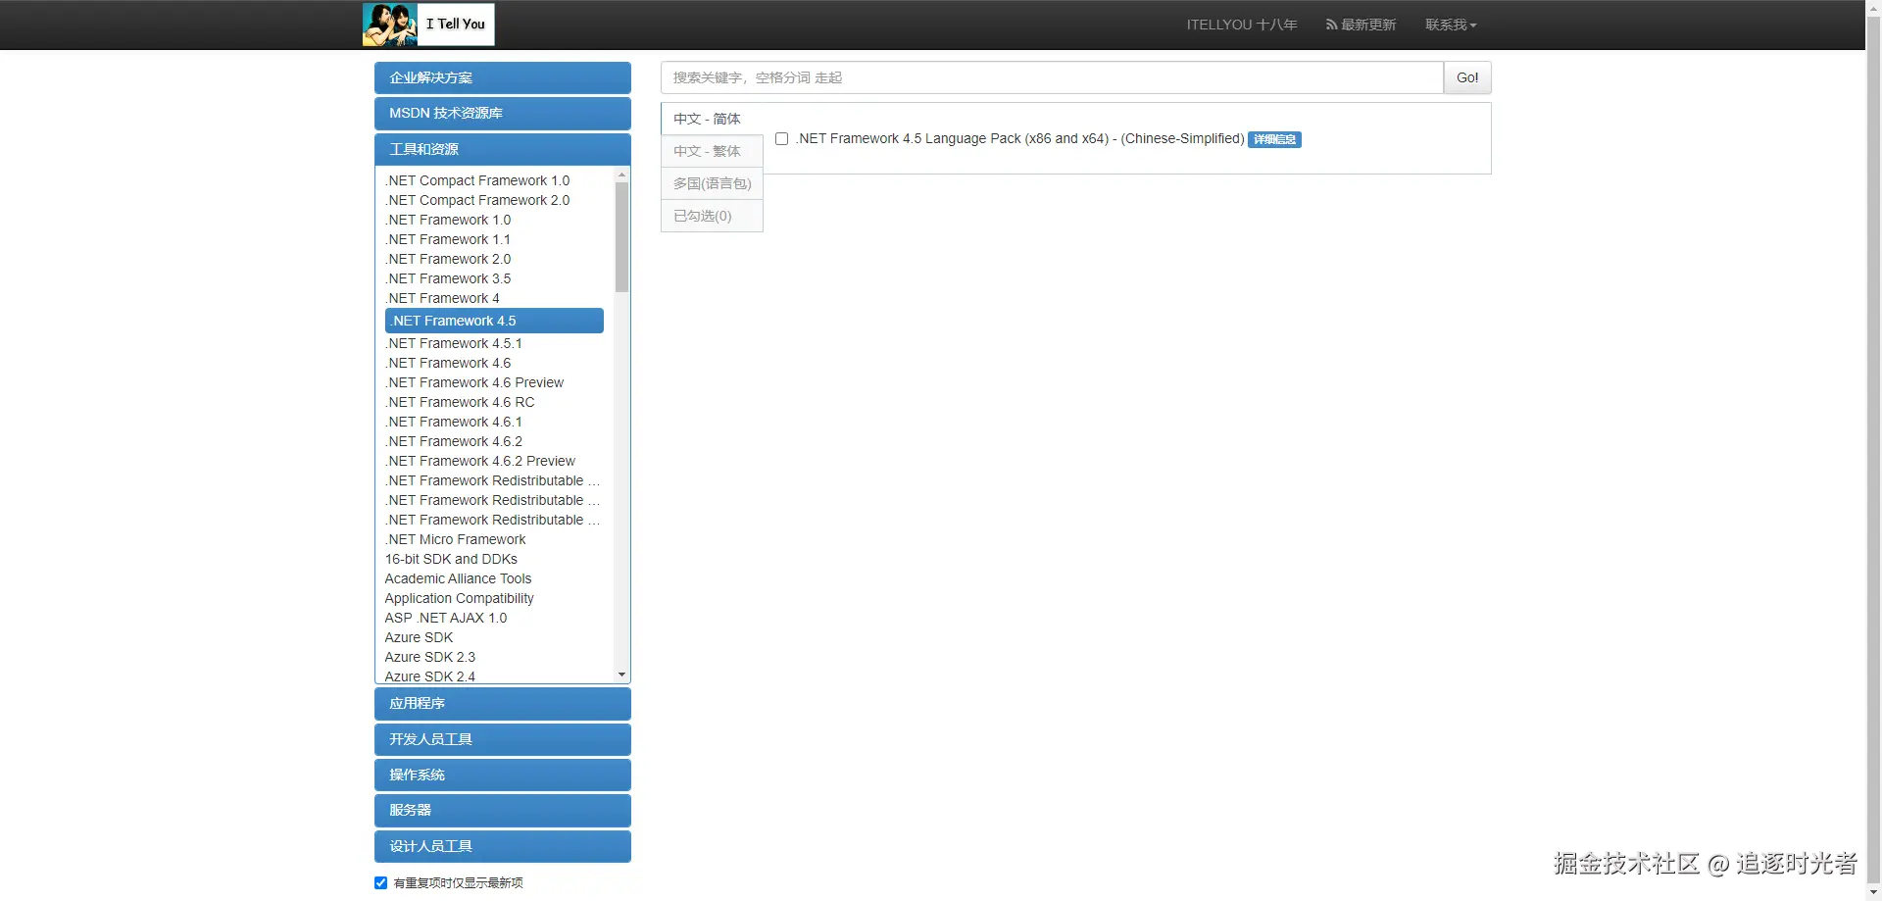Expand the 设计人员工具 panel

[503, 846]
